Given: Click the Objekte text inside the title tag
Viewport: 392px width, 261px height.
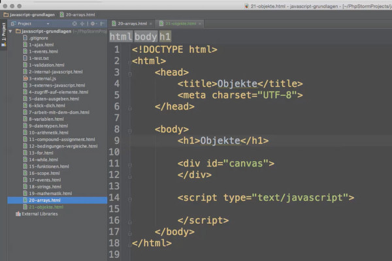Looking at the screenshot, I should click(x=237, y=84).
